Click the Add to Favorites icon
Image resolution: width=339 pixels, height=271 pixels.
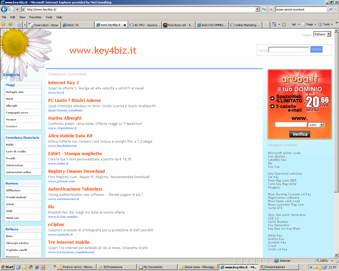[10, 24]
